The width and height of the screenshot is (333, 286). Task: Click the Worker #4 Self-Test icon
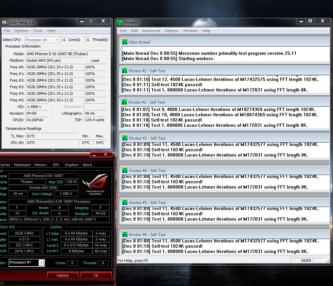pos(125,170)
